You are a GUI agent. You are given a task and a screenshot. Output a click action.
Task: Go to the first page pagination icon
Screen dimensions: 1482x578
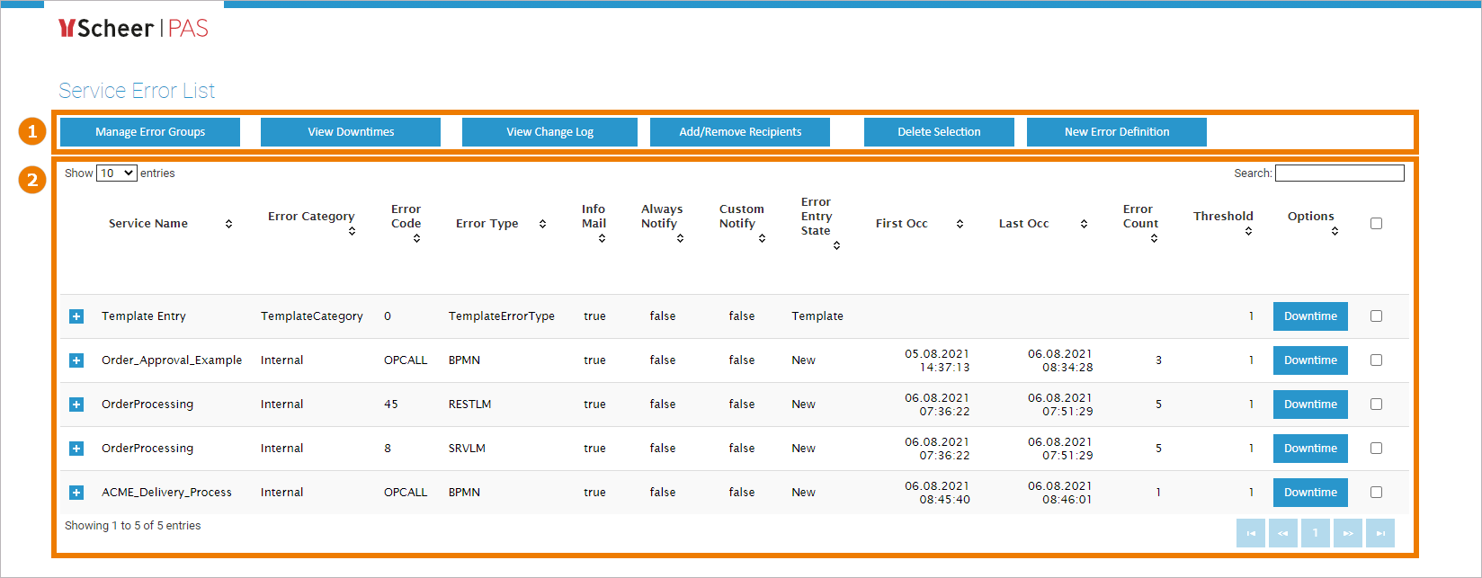[1251, 533]
